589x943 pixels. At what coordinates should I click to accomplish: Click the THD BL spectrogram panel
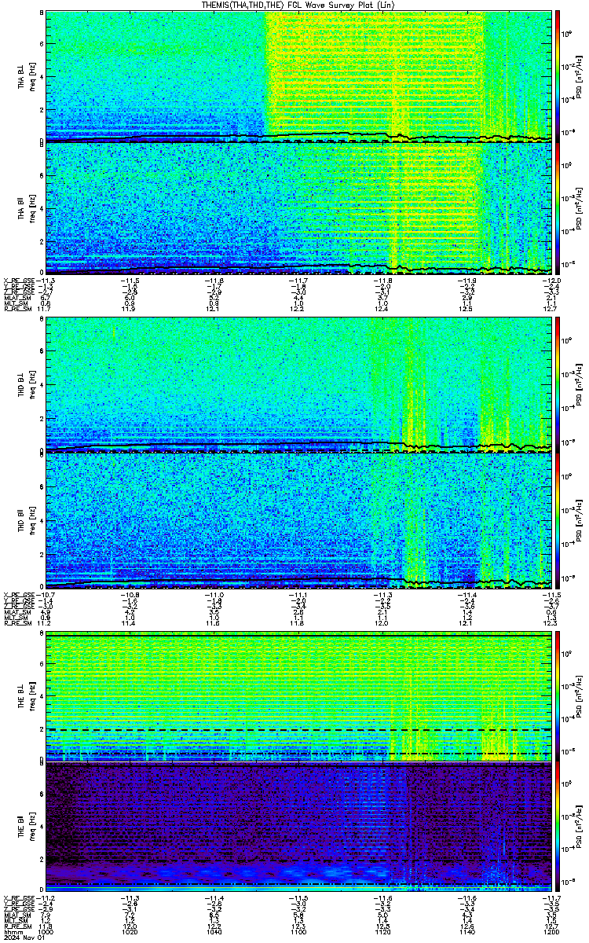(x=298, y=386)
